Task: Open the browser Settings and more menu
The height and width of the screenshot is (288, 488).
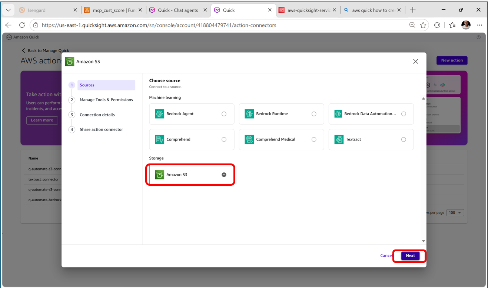Action: tap(480, 25)
